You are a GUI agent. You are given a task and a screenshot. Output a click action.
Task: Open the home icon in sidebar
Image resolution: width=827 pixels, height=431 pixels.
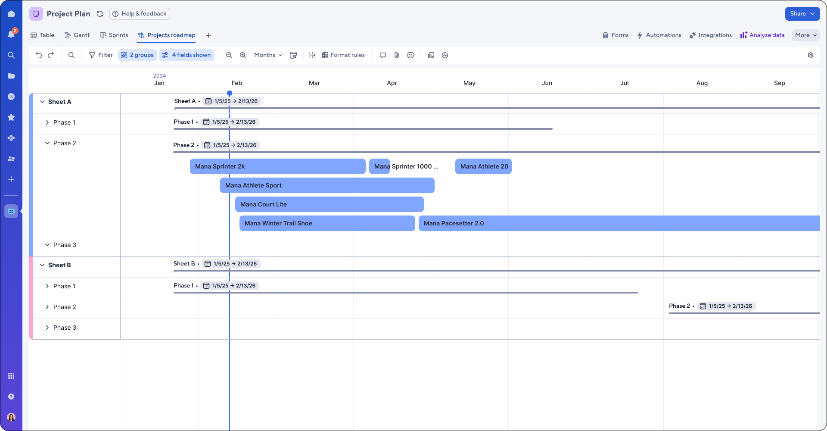(x=11, y=14)
